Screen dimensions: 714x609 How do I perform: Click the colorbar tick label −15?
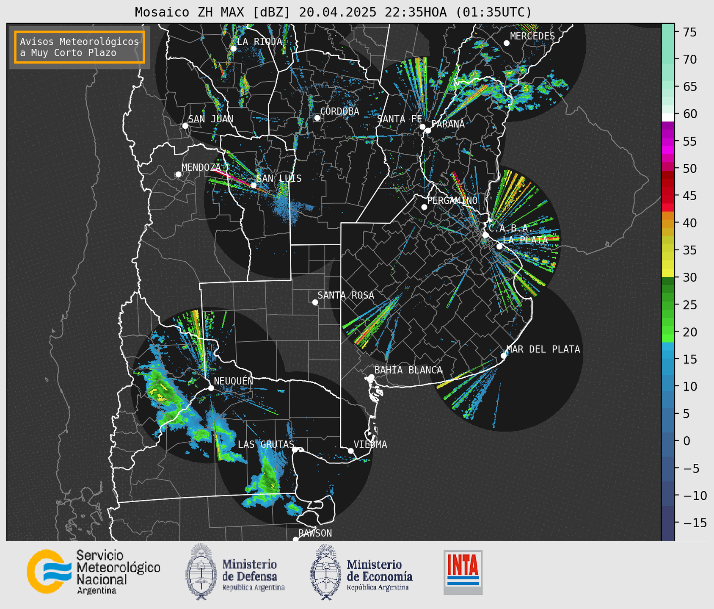coord(695,523)
